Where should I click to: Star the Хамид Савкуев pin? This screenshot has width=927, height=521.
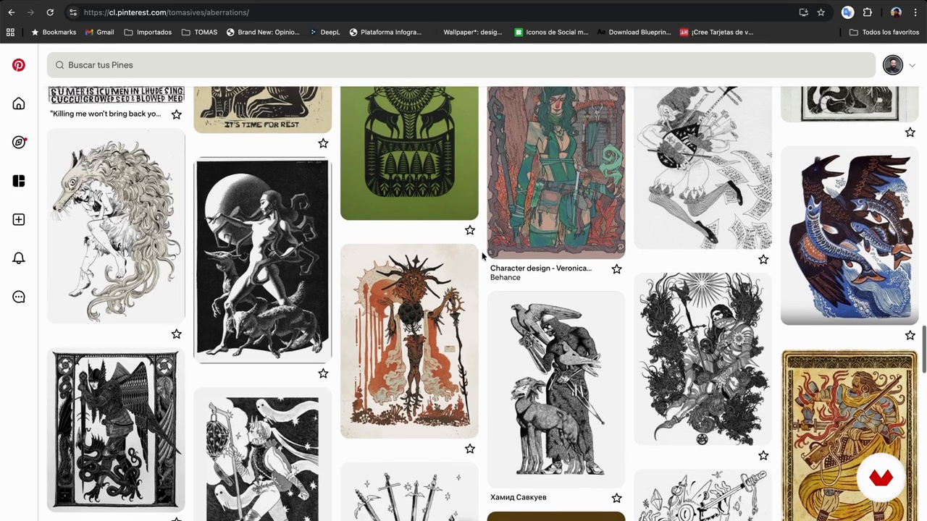coord(616,498)
